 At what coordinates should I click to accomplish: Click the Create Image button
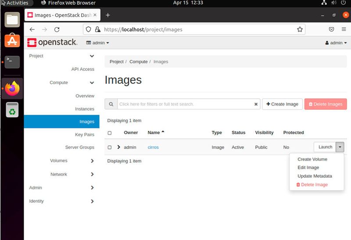pos(282,104)
